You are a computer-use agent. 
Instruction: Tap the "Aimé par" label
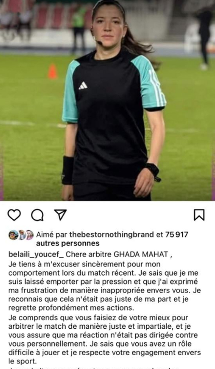(52, 234)
